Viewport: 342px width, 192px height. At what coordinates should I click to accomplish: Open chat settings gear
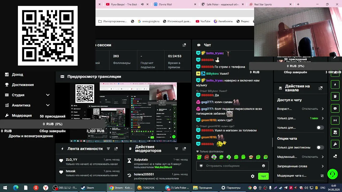click(x=252, y=176)
